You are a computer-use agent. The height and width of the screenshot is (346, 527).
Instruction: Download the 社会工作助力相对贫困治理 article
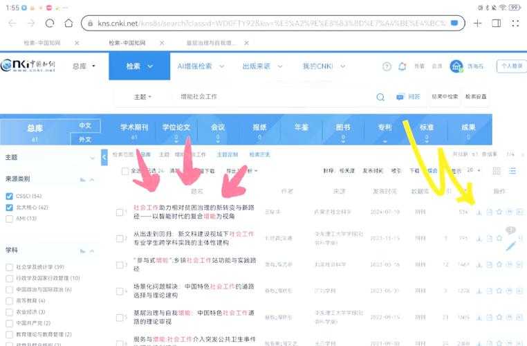tap(479, 212)
